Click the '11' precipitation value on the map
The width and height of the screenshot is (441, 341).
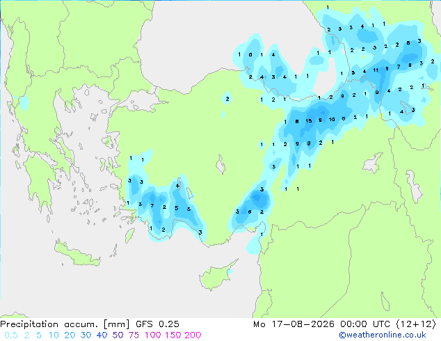[376, 70]
